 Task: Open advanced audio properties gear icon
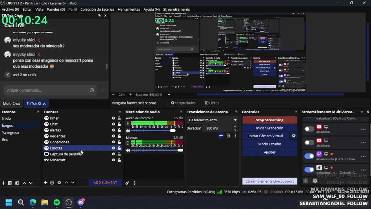(x=127, y=183)
